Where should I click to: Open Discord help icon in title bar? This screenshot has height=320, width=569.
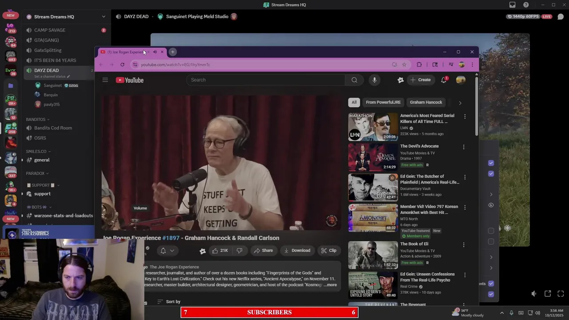[526, 5]
